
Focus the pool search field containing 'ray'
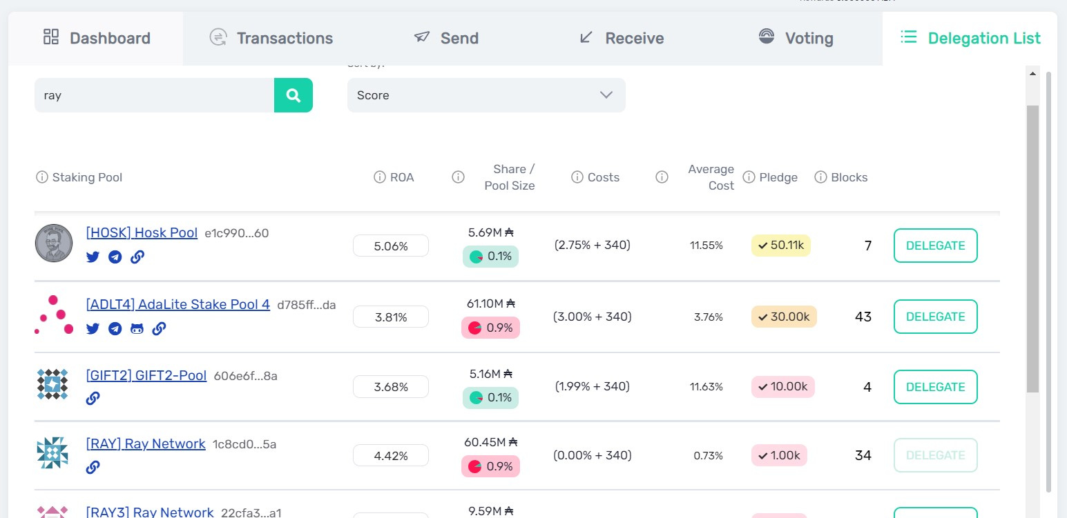click(154, 95)
